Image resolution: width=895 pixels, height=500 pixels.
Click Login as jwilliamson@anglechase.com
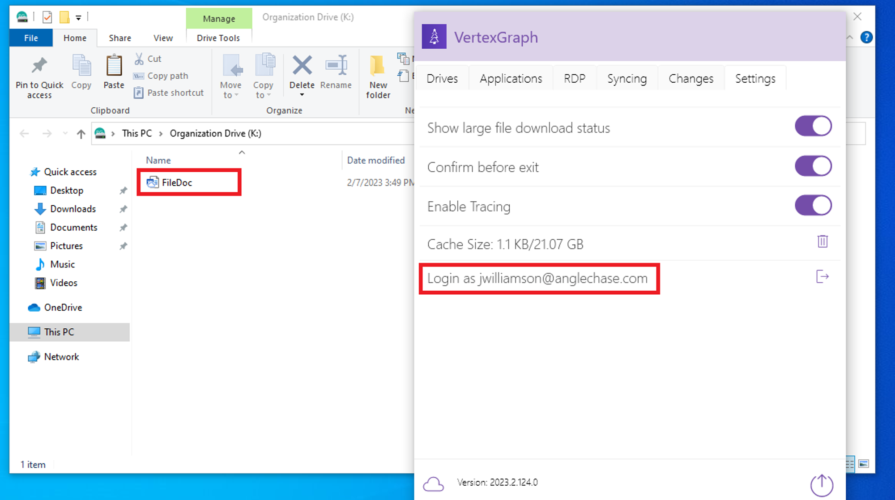point(537,278)
